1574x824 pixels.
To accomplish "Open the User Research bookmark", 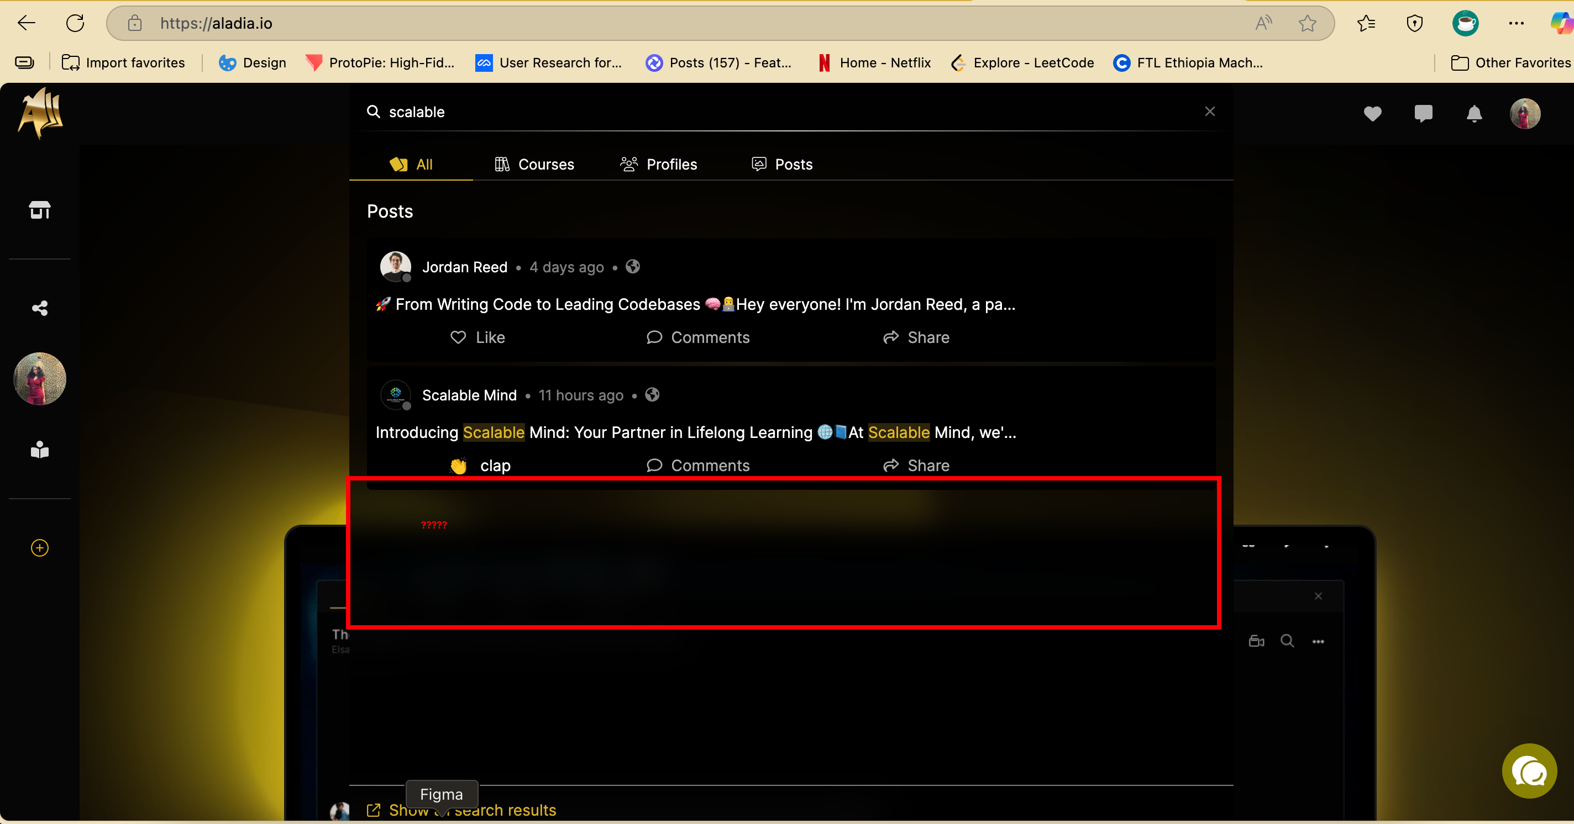I will click(x=549, y=63).
